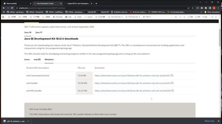Open the VQGAN+CLIP bookmark
The image size is (222, 124).
(x=157, y=12)
